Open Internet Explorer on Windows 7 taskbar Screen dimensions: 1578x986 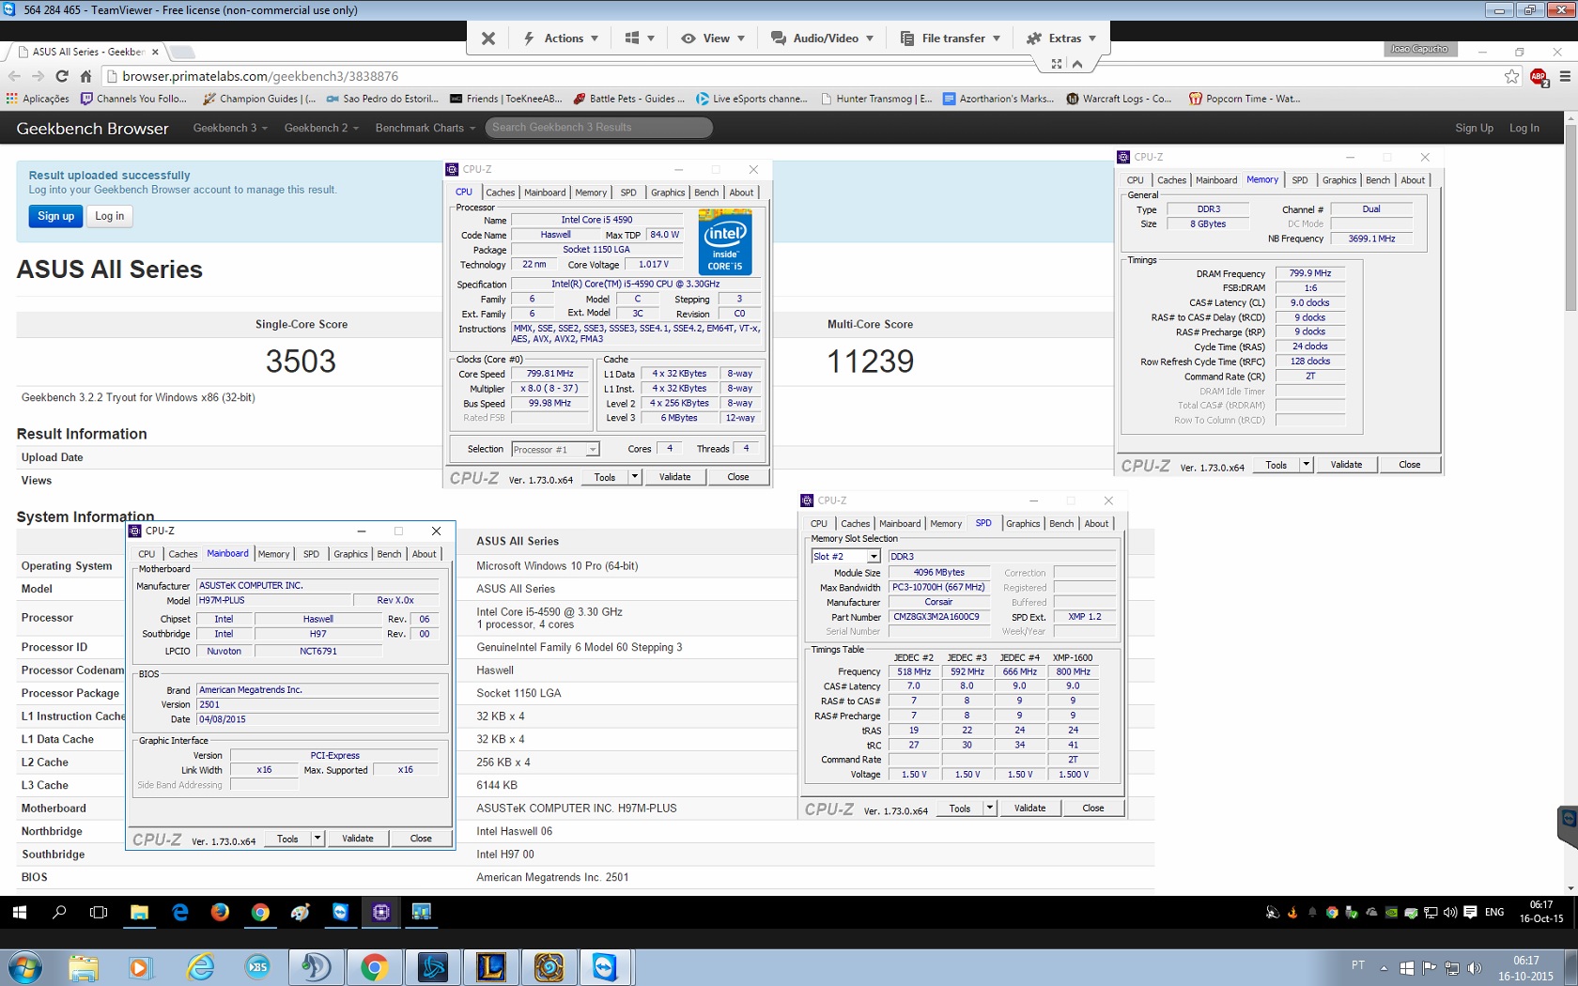click(x=201, y=967)
